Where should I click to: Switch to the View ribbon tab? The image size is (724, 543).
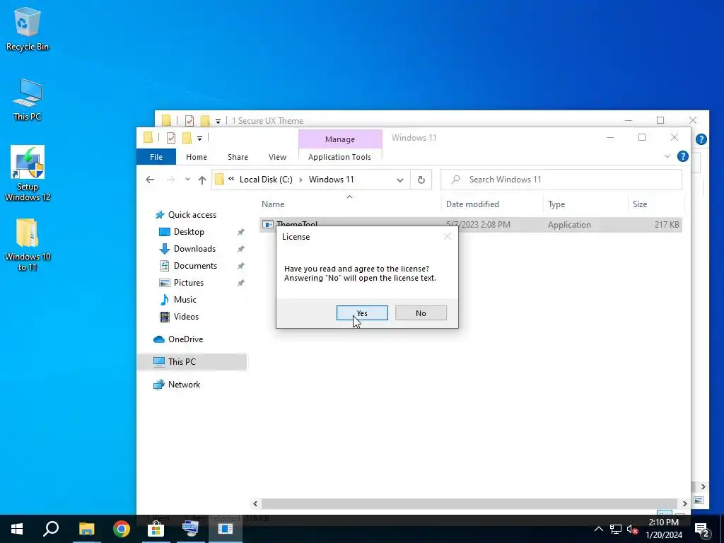coord(277,157)
